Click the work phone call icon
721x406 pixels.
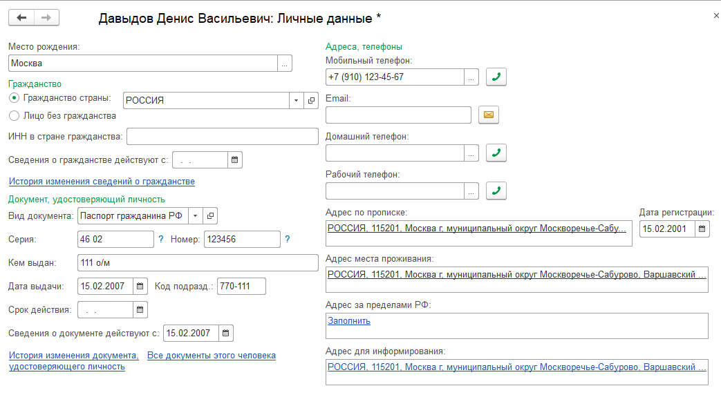pos(496,191)
